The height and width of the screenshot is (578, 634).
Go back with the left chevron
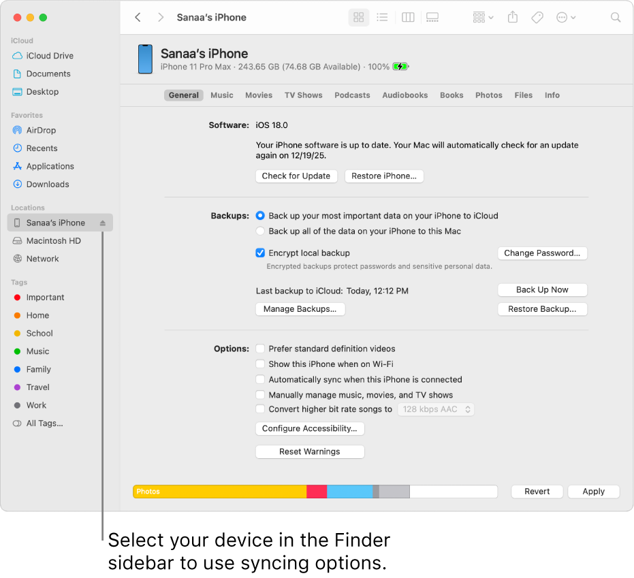point(138,18)
